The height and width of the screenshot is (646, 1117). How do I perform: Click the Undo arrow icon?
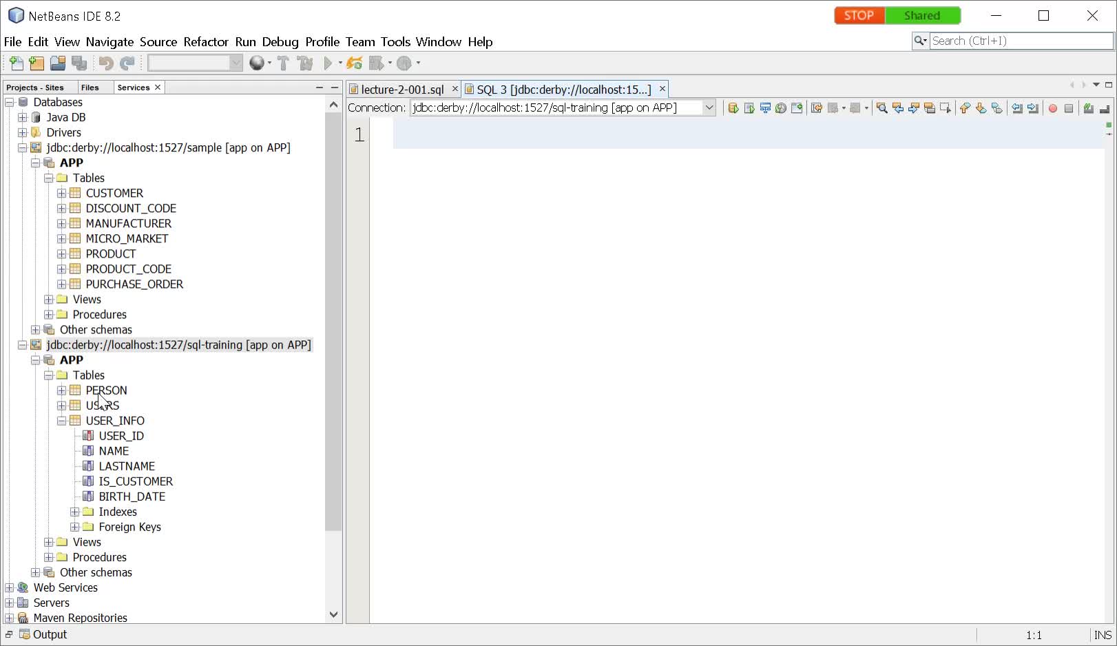click(106, 63)
